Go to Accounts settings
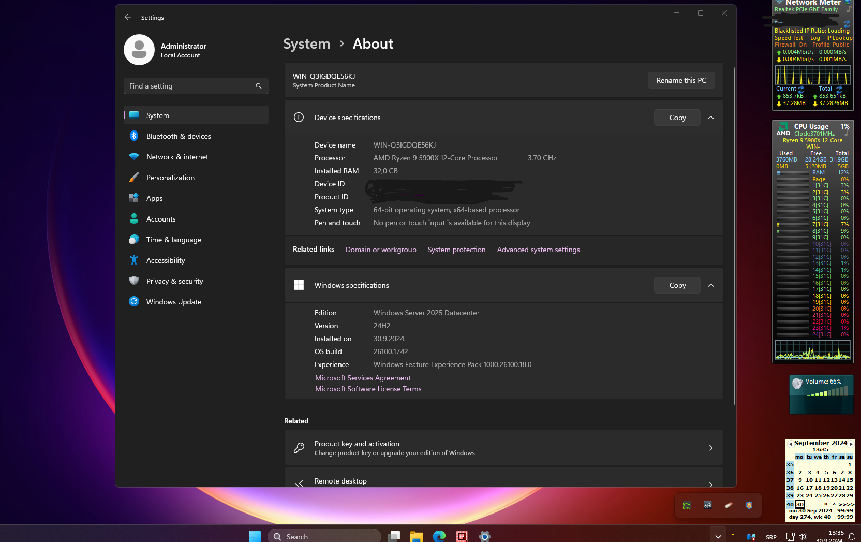Screen dimensions: 861x542 click(196, 219)
